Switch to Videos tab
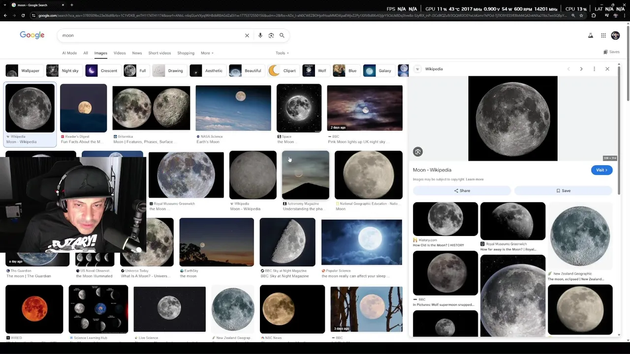 click(x=120, y=53)
